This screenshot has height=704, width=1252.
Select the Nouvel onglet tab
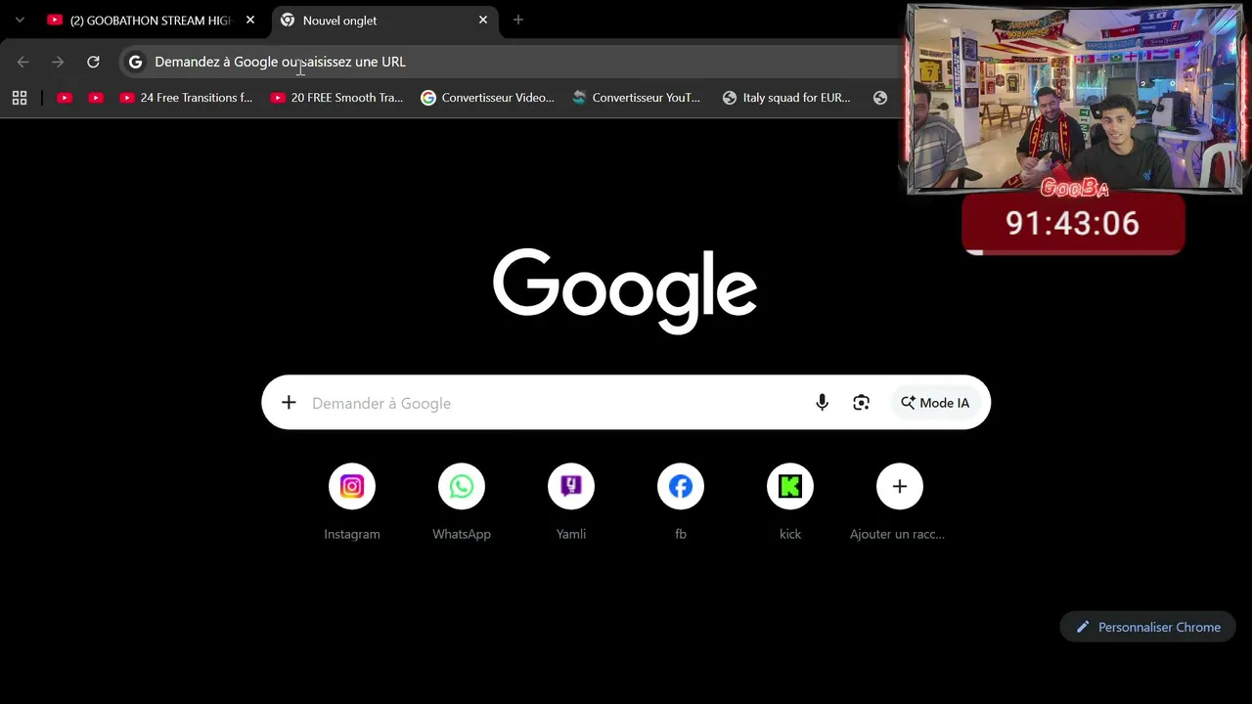point(384,20)
